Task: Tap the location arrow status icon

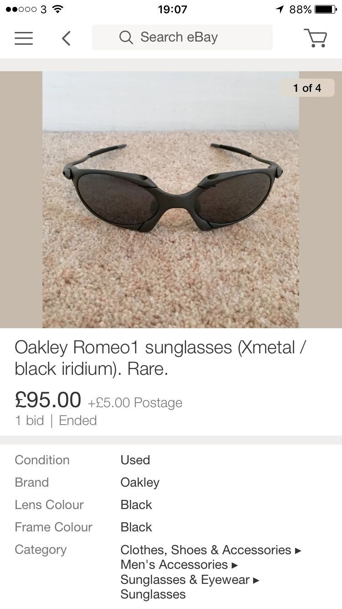Action: [280, 9]
